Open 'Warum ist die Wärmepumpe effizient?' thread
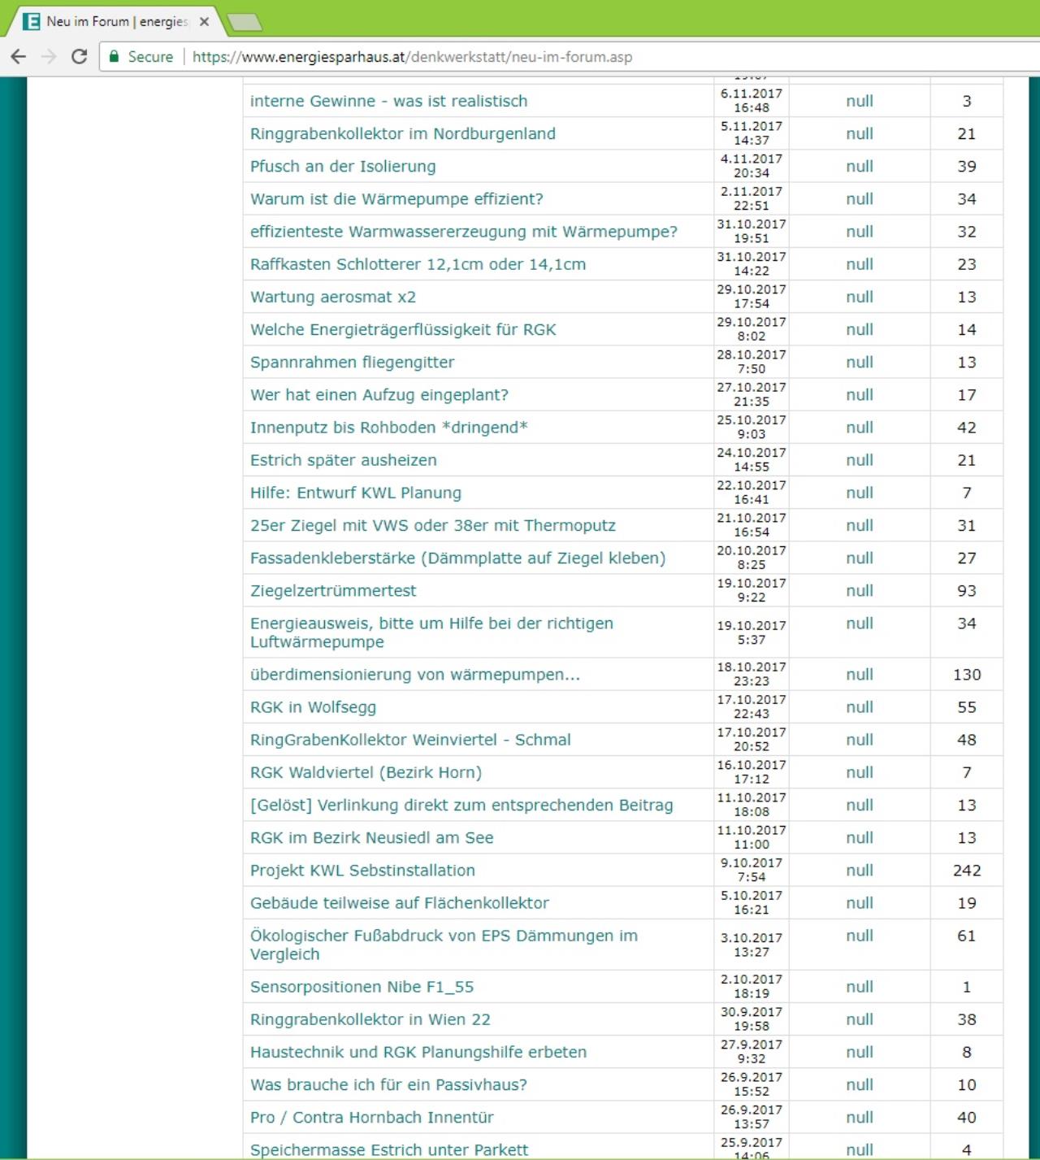The height and width of the screenshot is (1160, 1040). click(396, 199)
